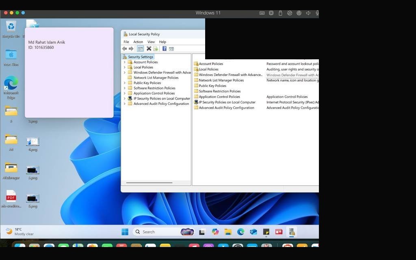Viewport: 416px width, 260px height.
Task: Open the Help menu
Action: coord(162,42)
